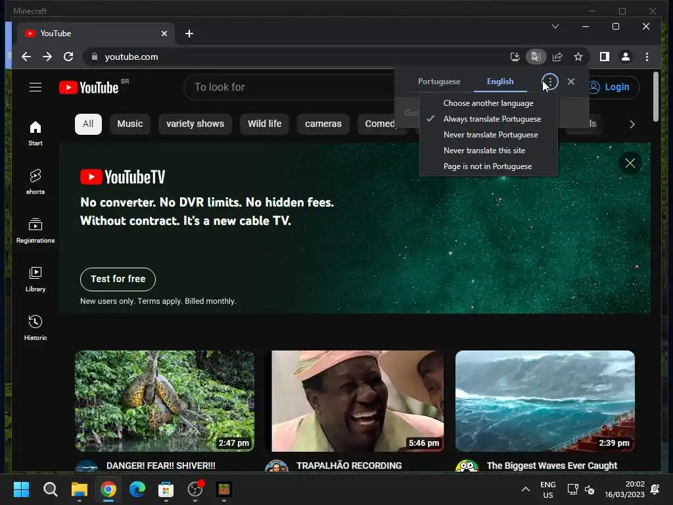
Task: Open DANGER! FEAR!! SHIVER!!! video title
Action: [161, 466]
